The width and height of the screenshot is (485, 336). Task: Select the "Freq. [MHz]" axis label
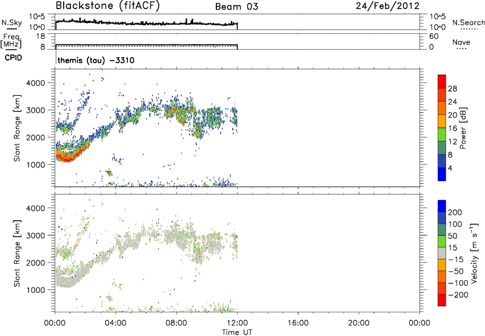pyautogui.click(x=12, y=41)
